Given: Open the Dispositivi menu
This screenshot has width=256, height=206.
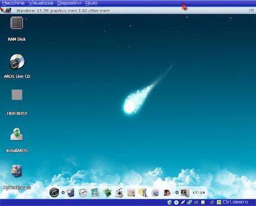Looking at the screenshot, I should click(x=69, y=3).
